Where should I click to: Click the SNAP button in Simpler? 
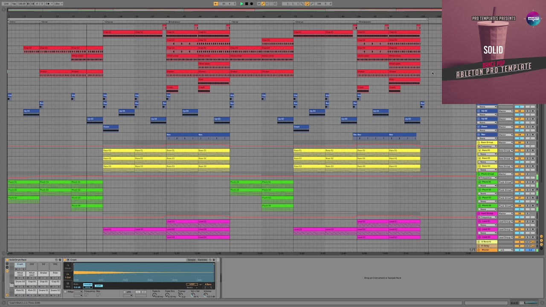99,286
